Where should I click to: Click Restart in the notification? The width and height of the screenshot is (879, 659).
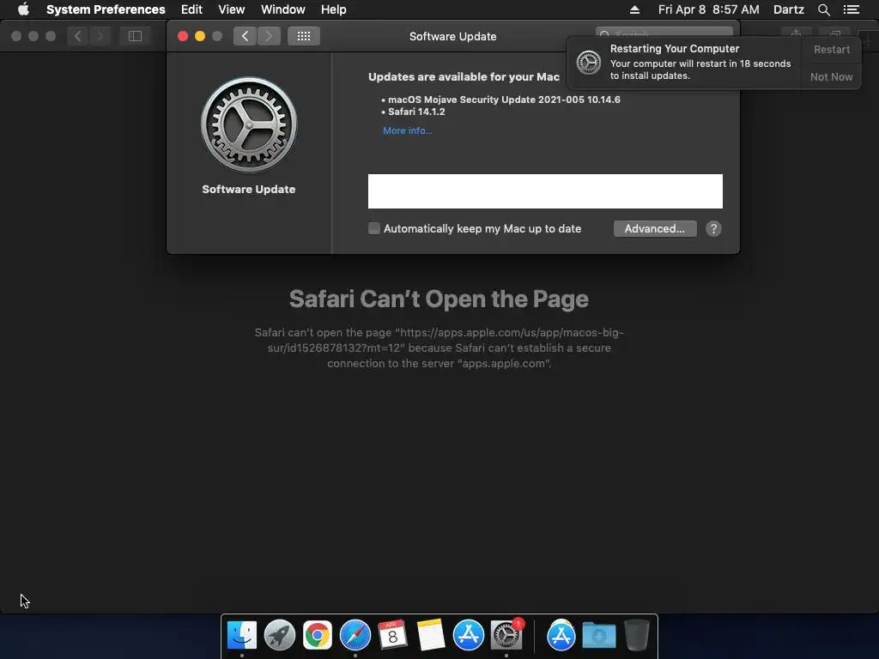click(x=831, y=49)
